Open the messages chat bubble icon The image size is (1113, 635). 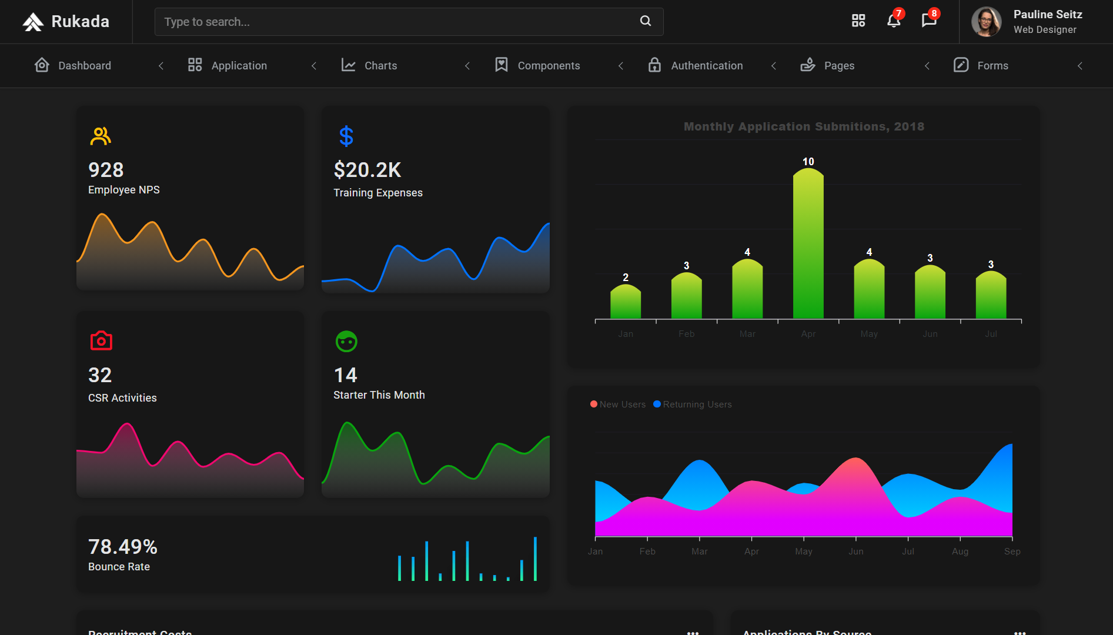point(928,21)
